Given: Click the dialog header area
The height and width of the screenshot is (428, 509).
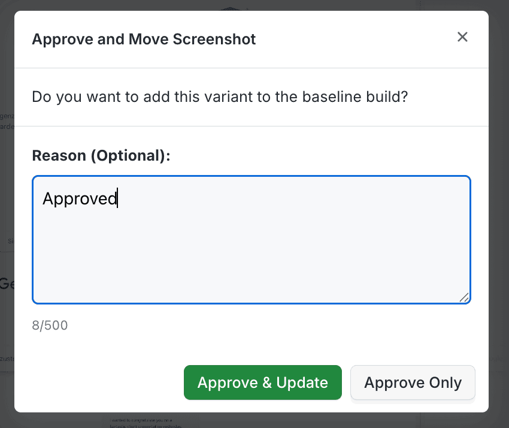Looking at the screenshot, I should (240, 38).
